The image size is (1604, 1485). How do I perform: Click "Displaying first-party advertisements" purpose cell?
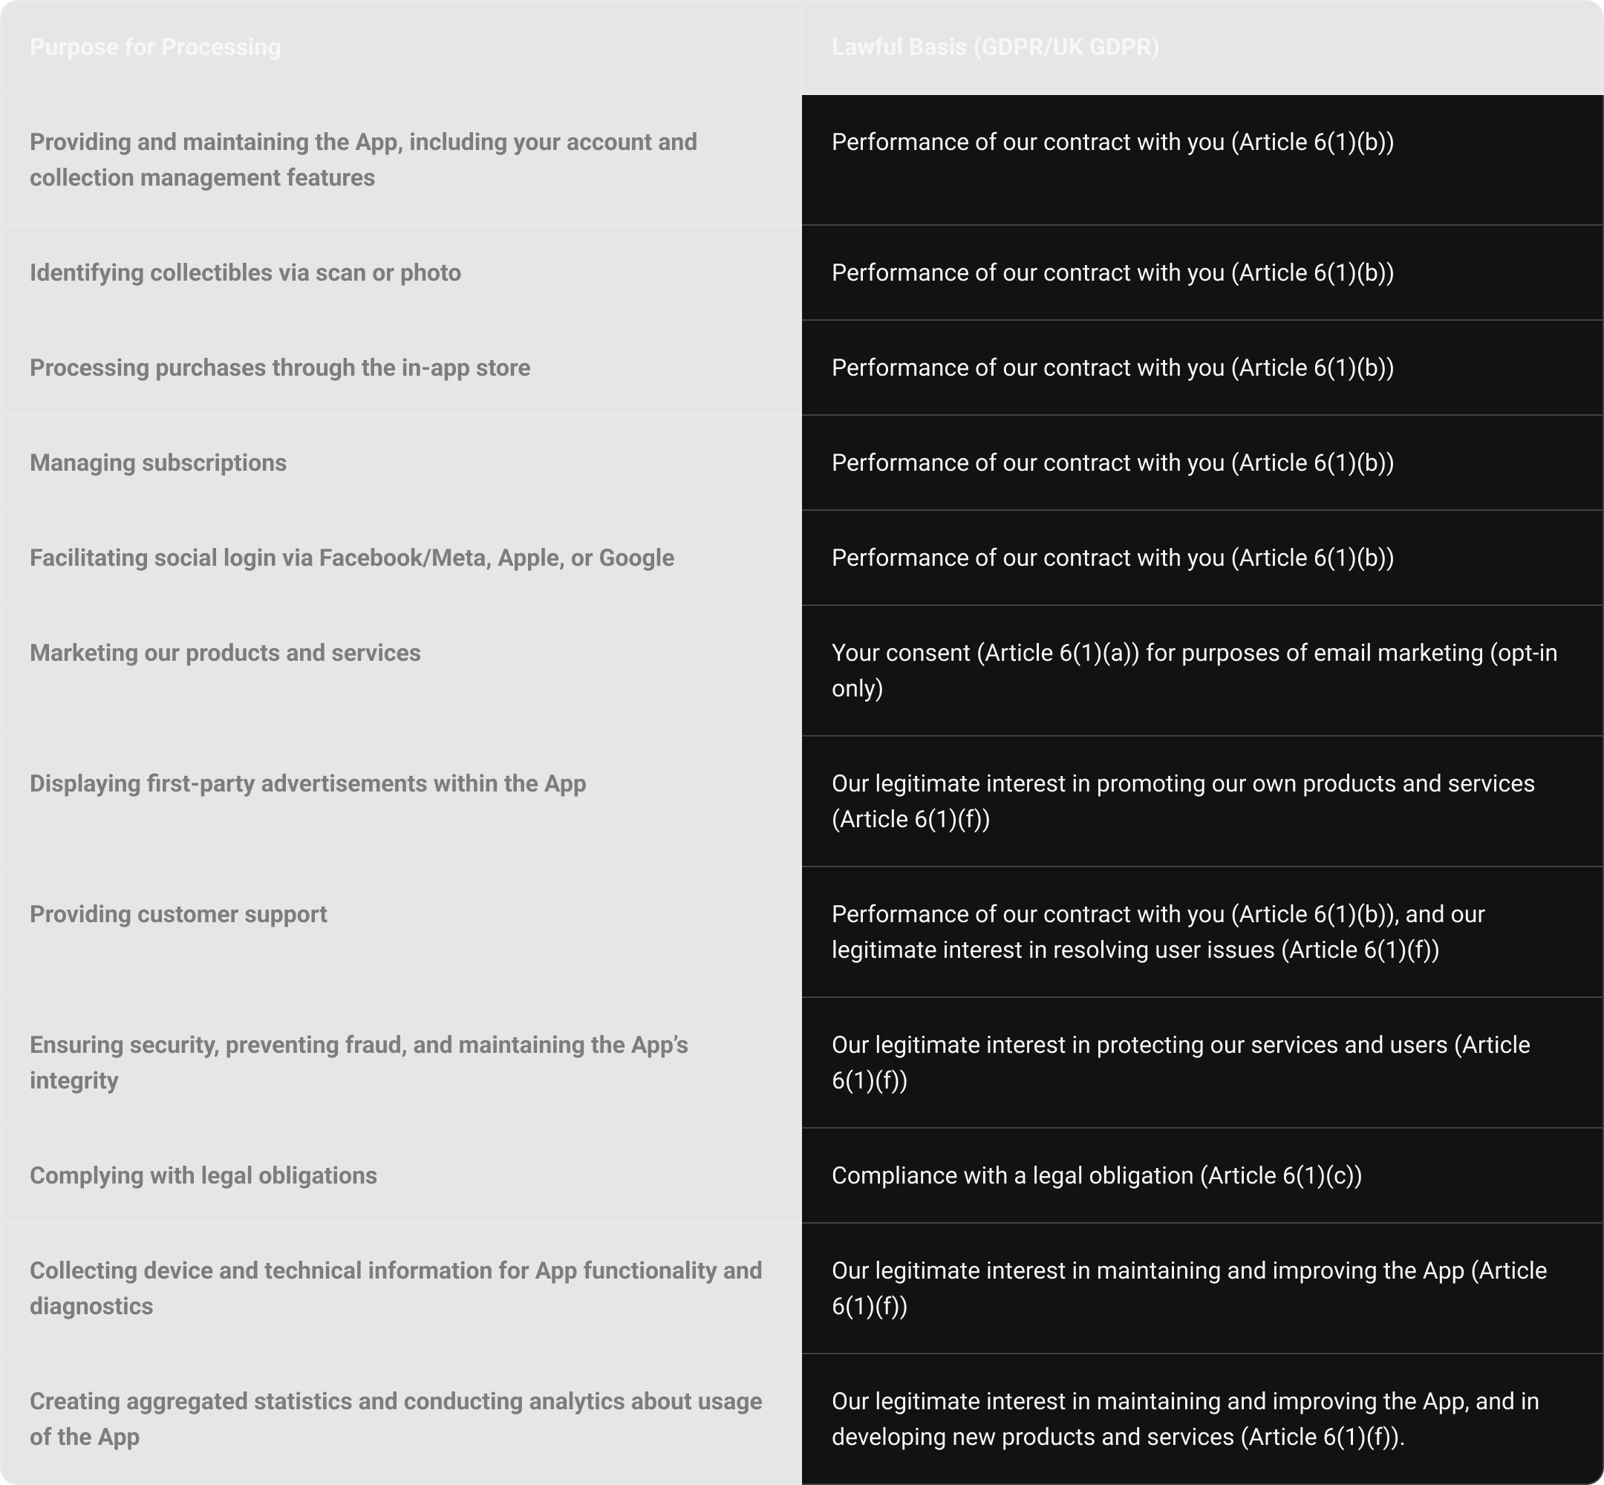[x=307, y=783]
